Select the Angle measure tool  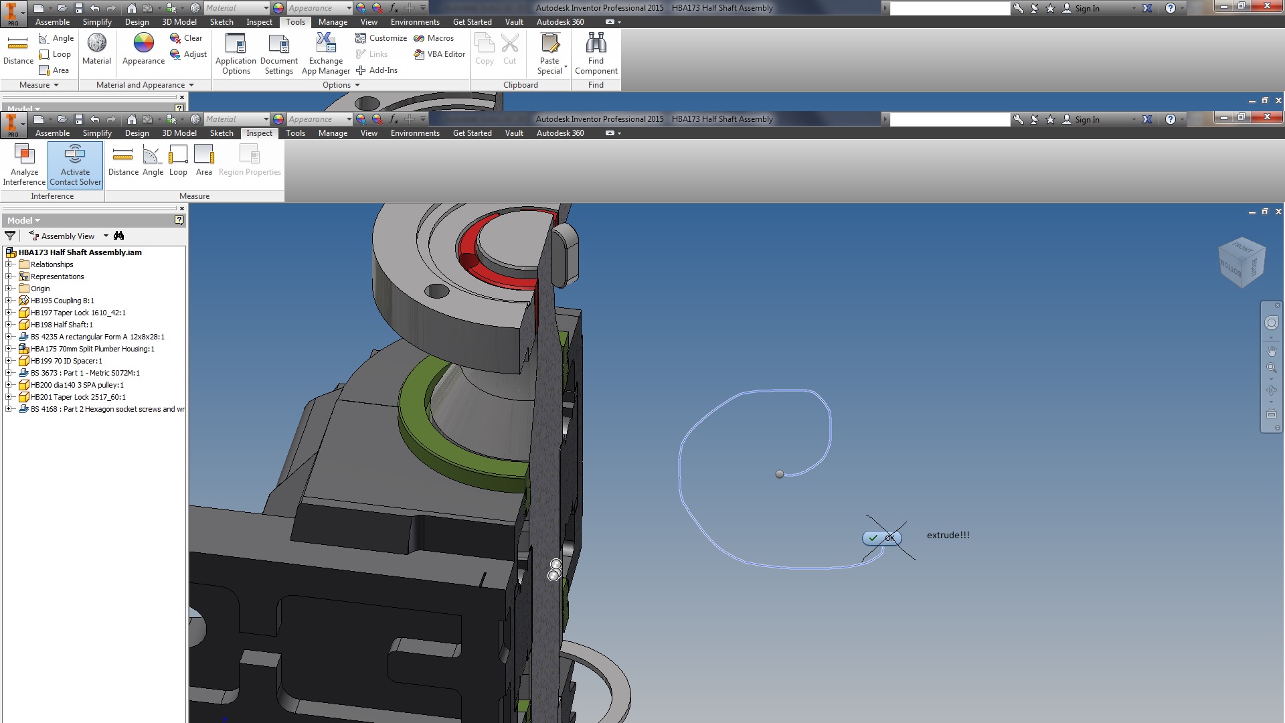click(x=153, y=159)
